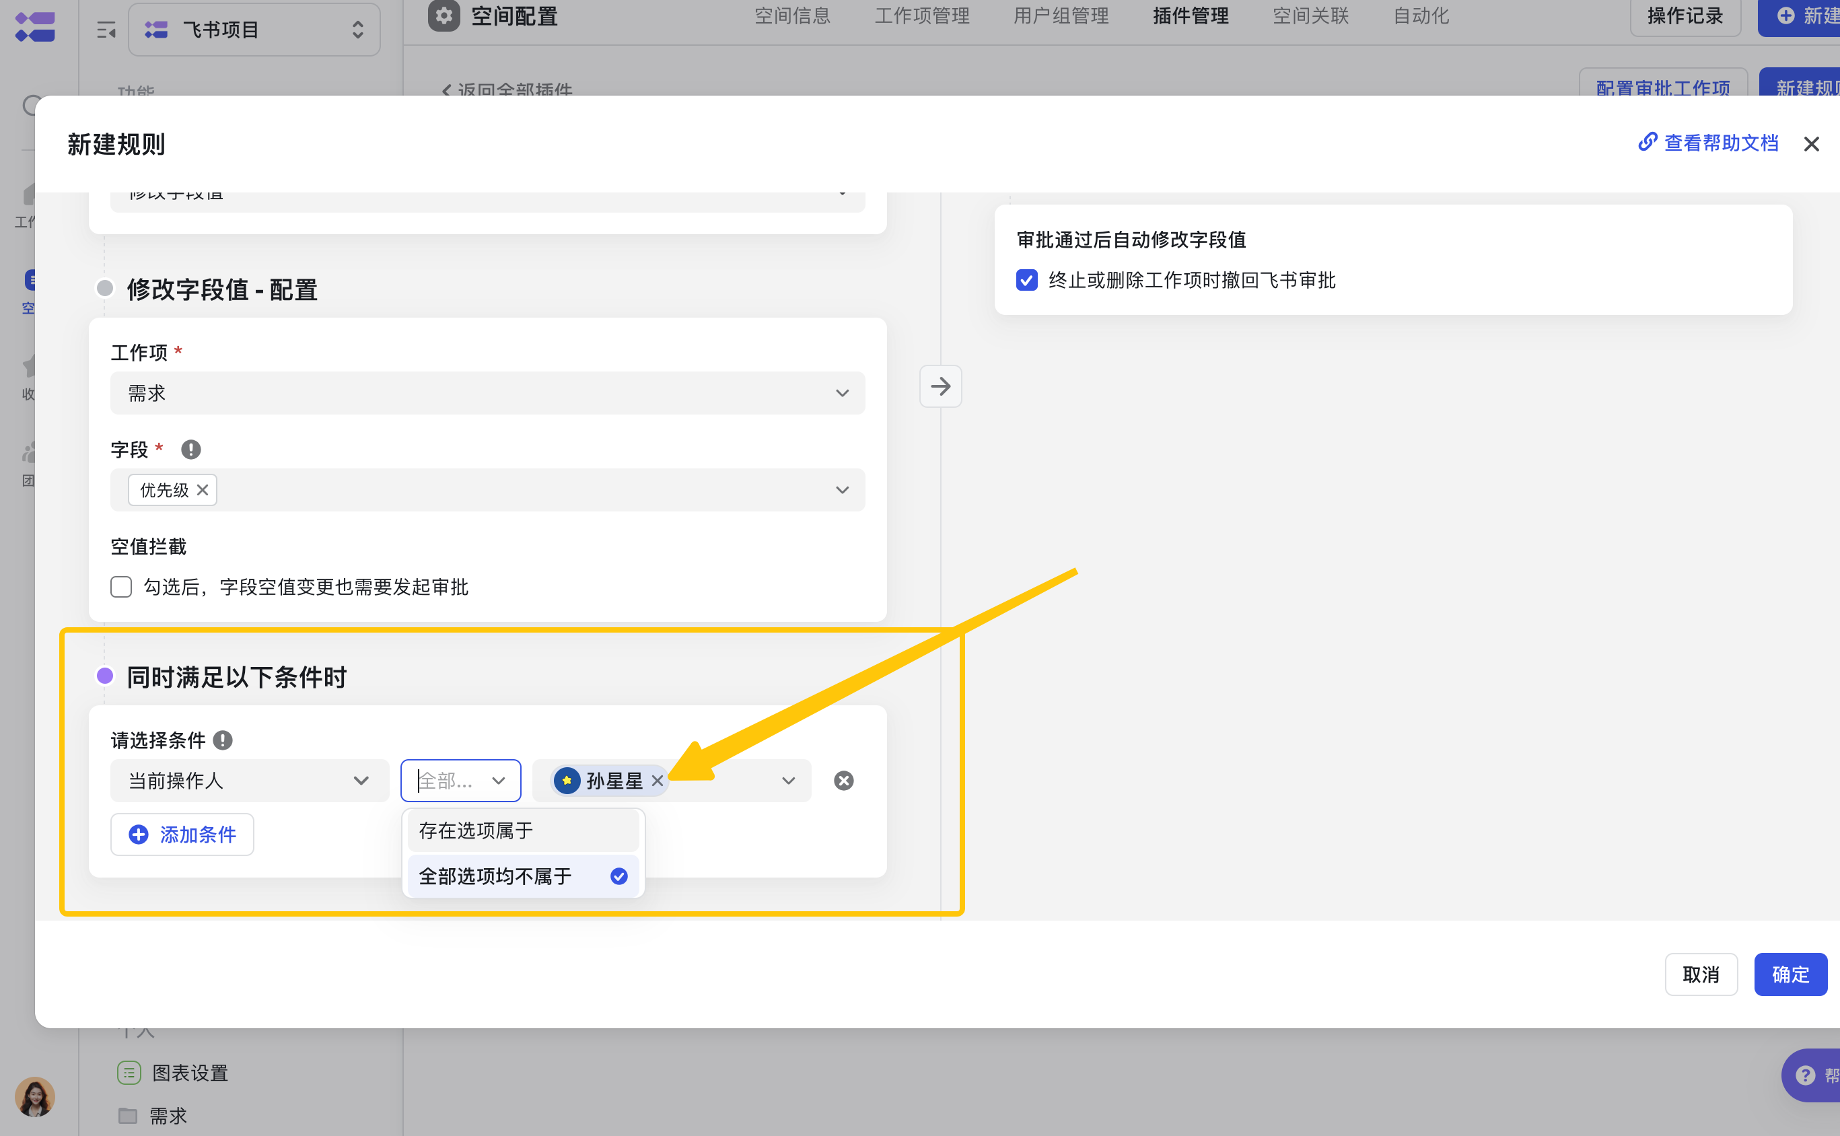The image size is (1840, 1136).
Task: Switch to 空间信息 tab
Action: [x=792, y=15]
